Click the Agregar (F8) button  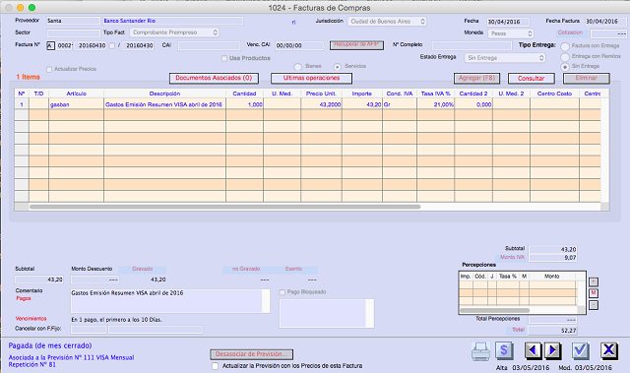click(476, 79)
